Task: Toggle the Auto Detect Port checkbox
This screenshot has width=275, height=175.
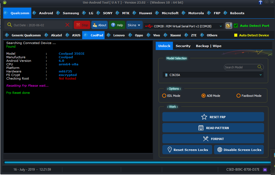Action: pos(236,26)
